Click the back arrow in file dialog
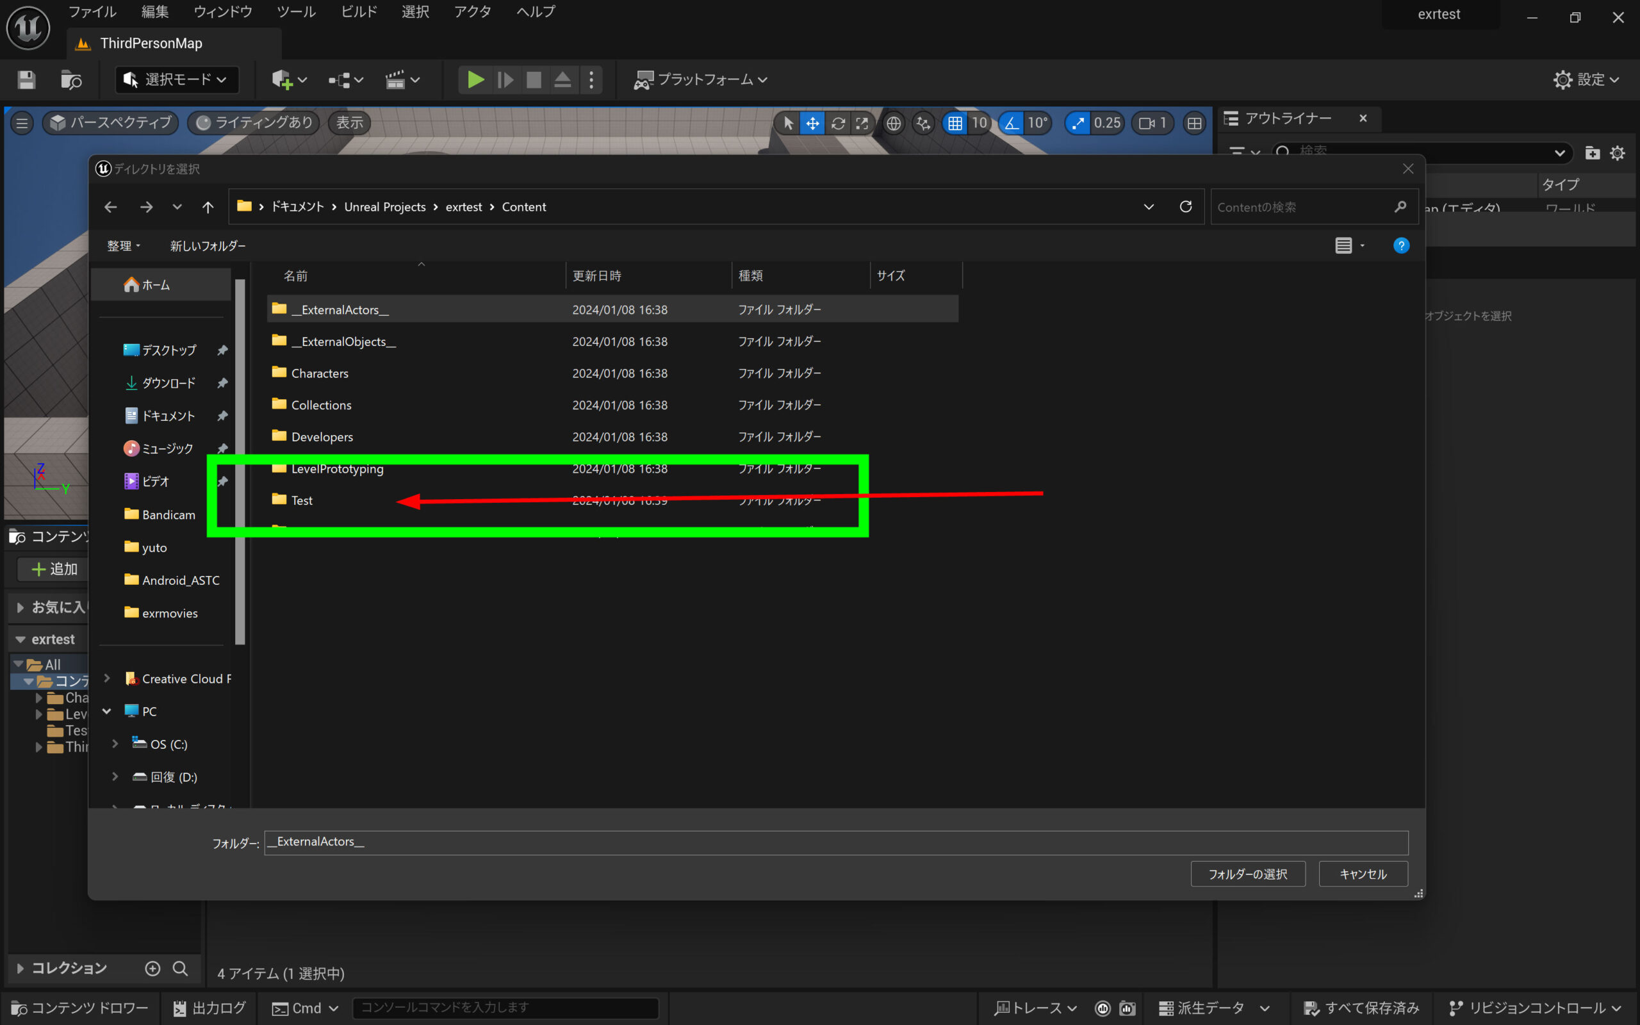The width and height of the screenshot is (1640, 1025). click(x=110, y=207)
